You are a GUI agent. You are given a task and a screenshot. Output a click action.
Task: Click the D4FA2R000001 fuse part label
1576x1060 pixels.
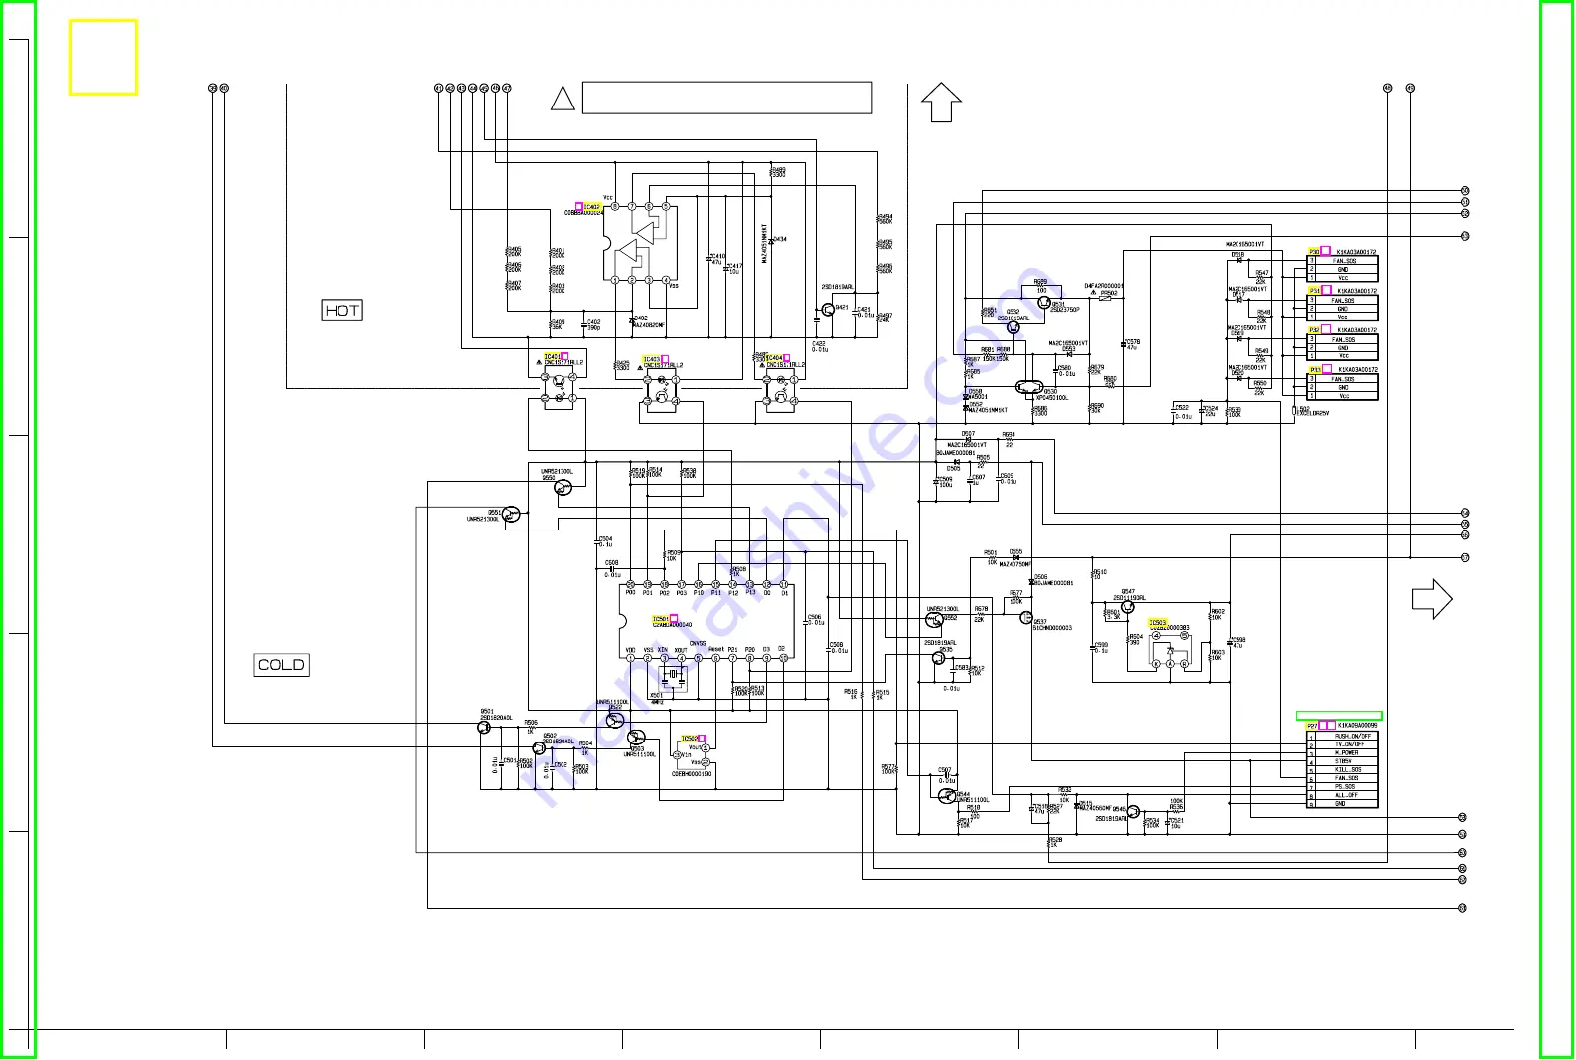1103,286
